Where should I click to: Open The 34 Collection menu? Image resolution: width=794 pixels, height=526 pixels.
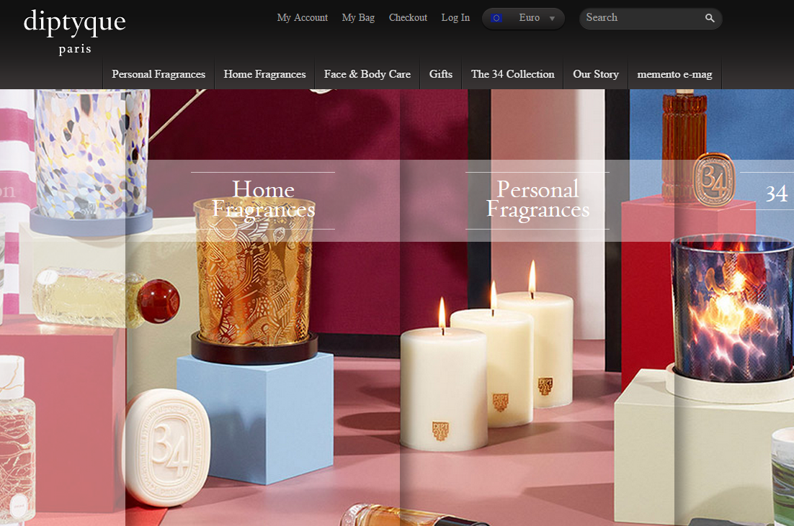click(512, 74)
